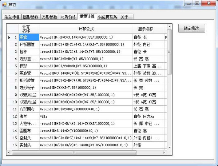Click the vertical scrollbar thumb

(169, 52)
